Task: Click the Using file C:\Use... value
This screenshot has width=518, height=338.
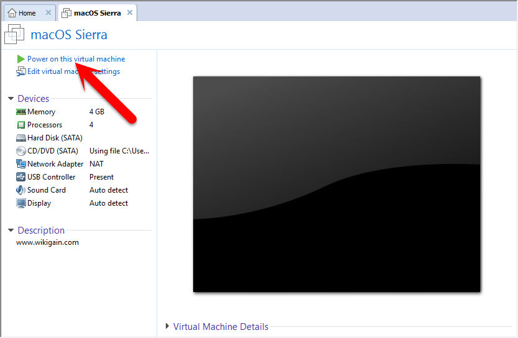Action: (x=119, y=151)
